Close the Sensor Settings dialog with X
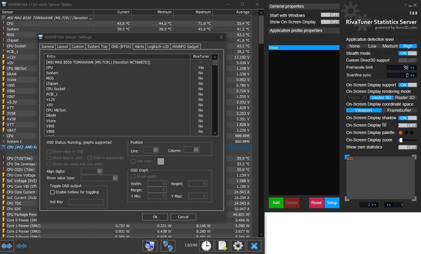 click(x=221, y=37)
